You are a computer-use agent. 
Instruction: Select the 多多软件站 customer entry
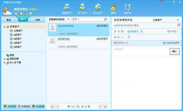tap(79, 43)
